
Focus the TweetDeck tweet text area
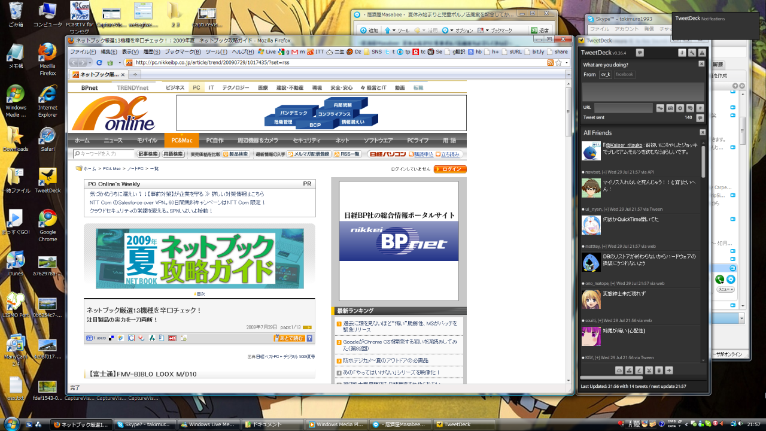click(x=643, y=92)
